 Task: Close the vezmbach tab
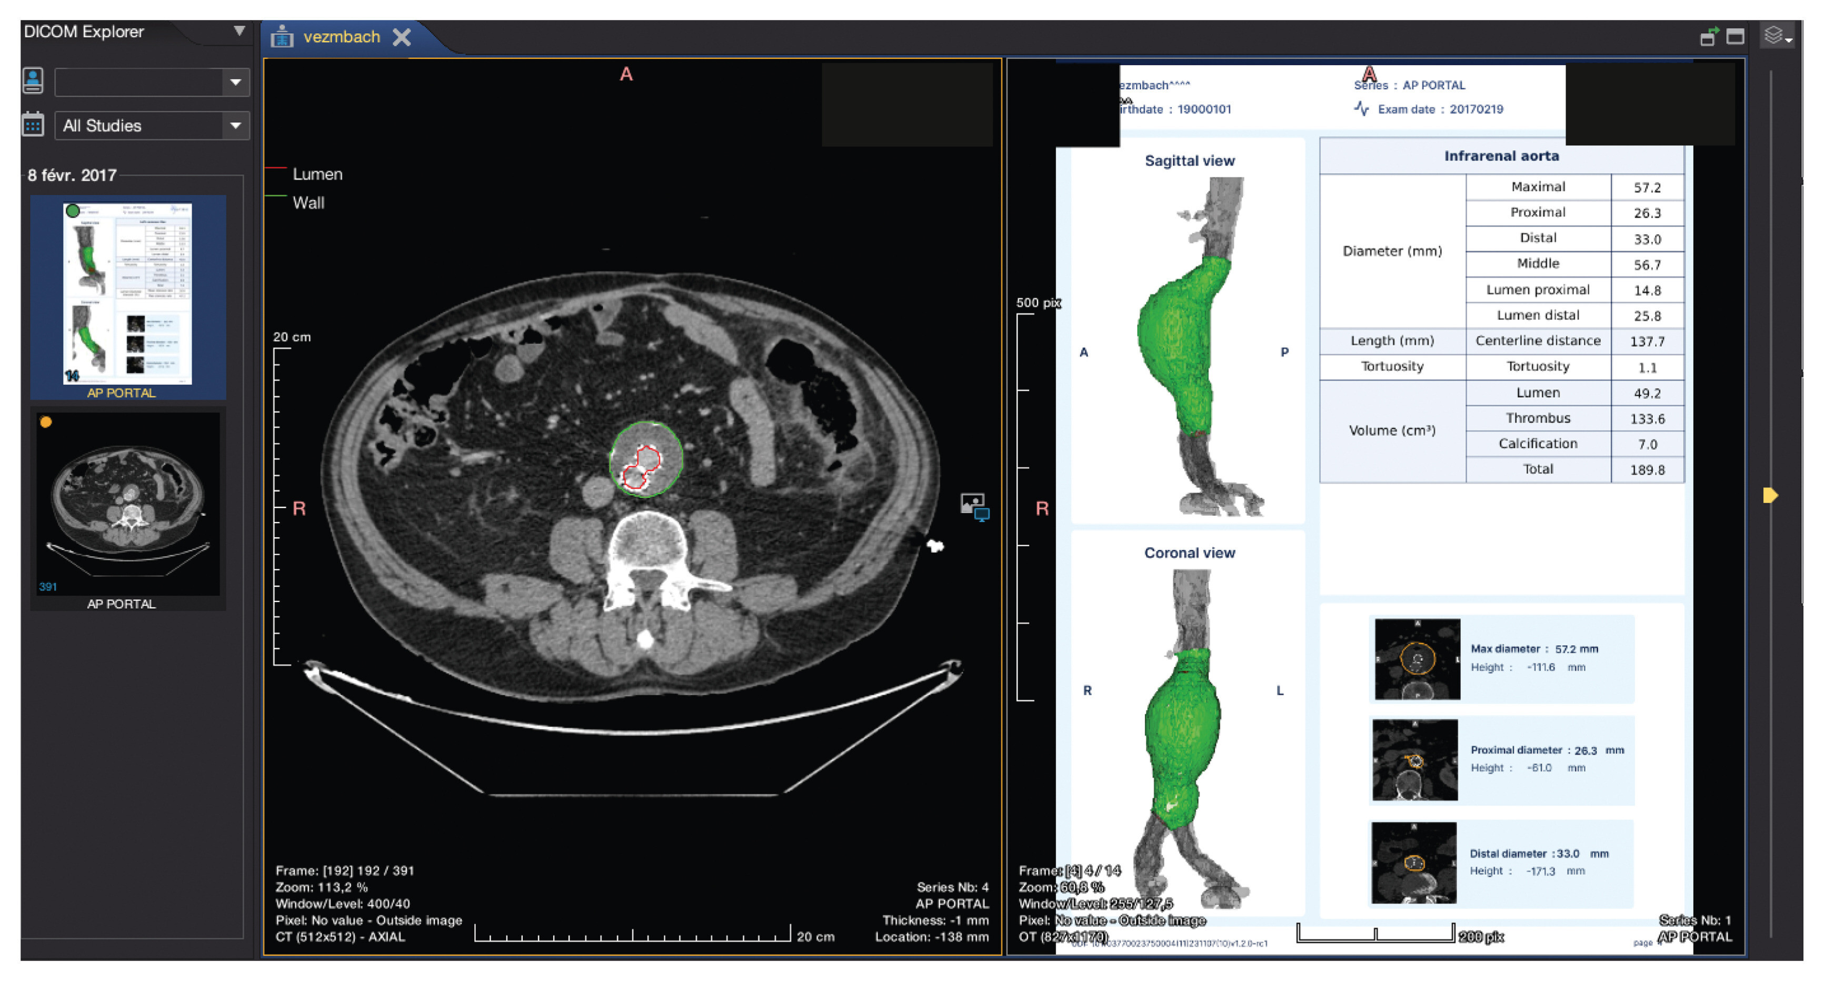pos(402,37)
